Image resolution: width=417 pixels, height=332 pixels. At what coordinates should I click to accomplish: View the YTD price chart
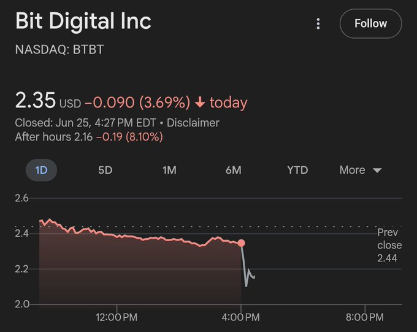pos(297,170)
